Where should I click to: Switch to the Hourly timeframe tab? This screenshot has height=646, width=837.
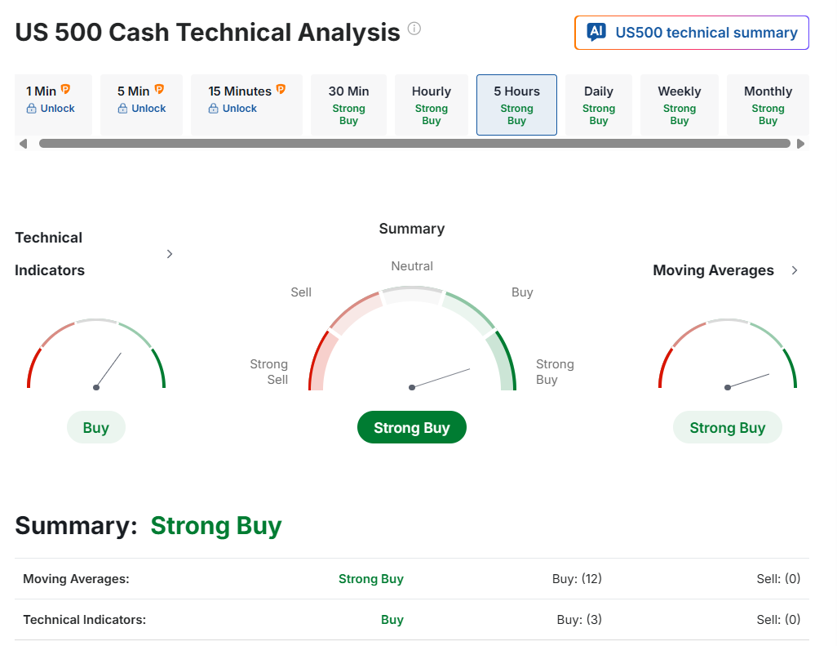coord(431,105)
